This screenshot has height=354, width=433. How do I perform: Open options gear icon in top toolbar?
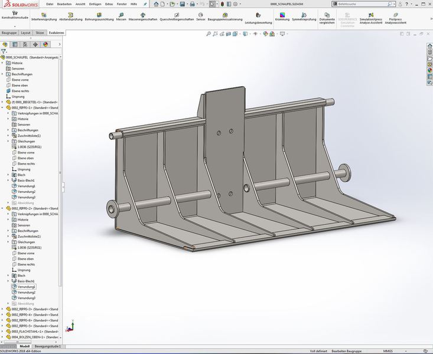coord(235,4)
